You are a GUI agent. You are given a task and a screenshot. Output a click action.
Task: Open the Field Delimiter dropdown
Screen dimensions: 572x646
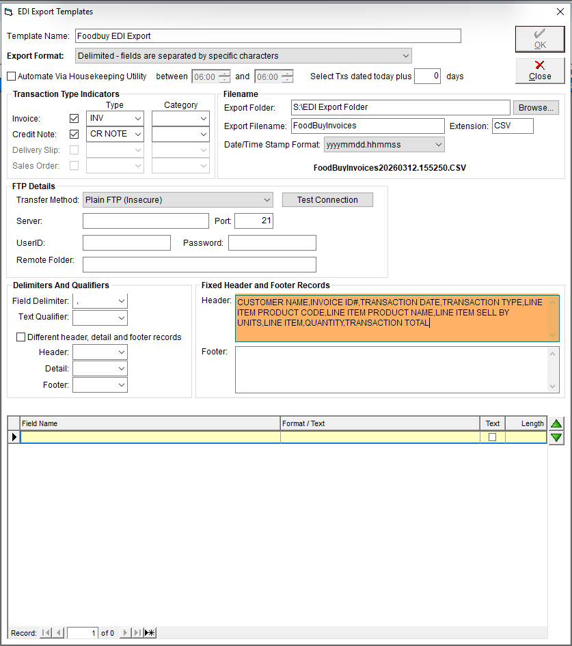coord(121,301)
